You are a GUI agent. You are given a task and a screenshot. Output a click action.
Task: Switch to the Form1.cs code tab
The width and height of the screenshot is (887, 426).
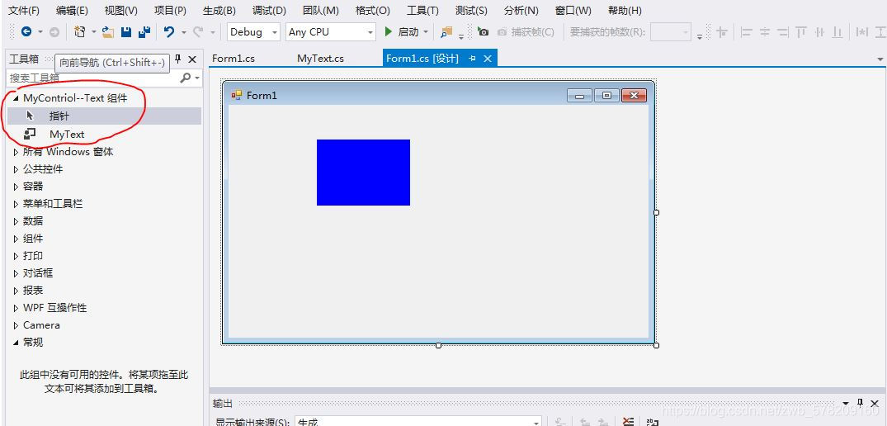tap(233, 59)
